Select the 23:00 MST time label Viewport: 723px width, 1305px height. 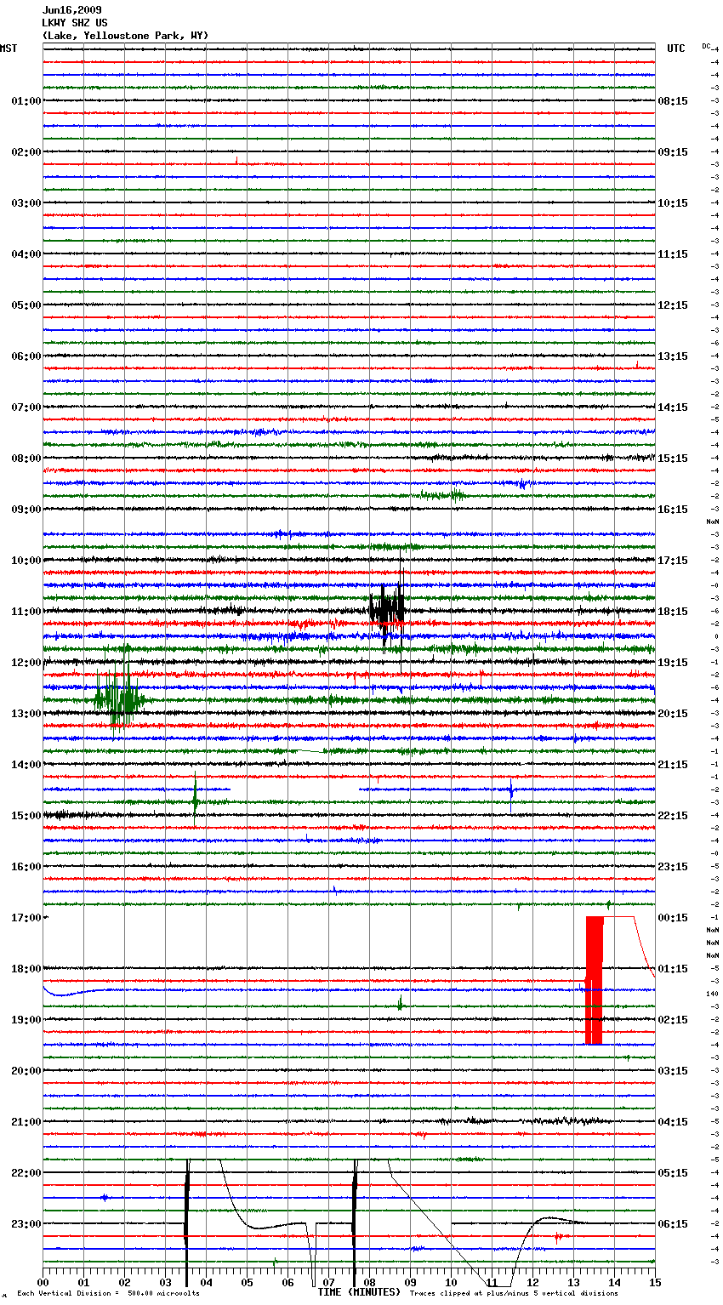[x=26, y=1224]
